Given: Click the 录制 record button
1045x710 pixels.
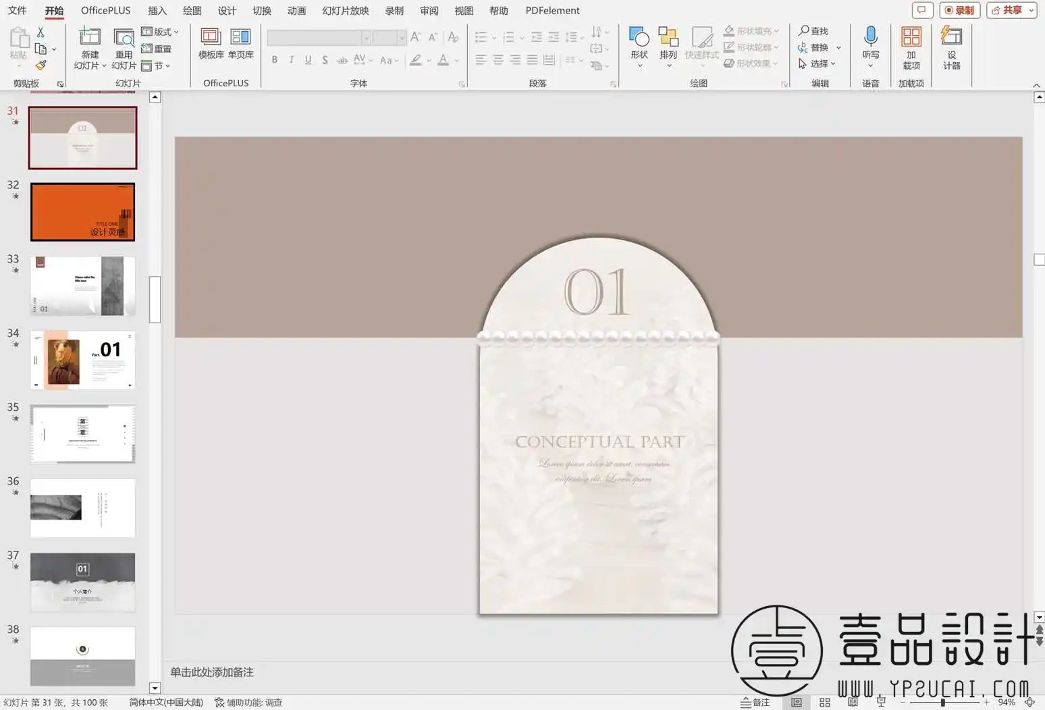Looking at the screenshot, I should click(x=959, y=10).
